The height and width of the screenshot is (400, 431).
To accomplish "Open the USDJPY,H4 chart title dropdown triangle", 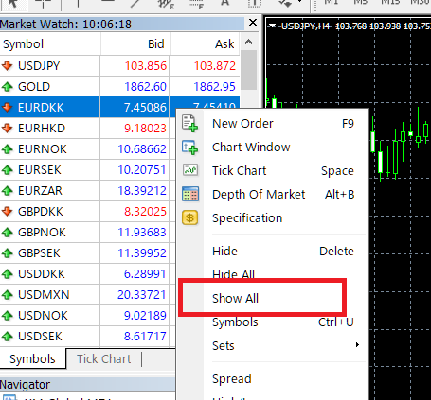I will 272,26.
